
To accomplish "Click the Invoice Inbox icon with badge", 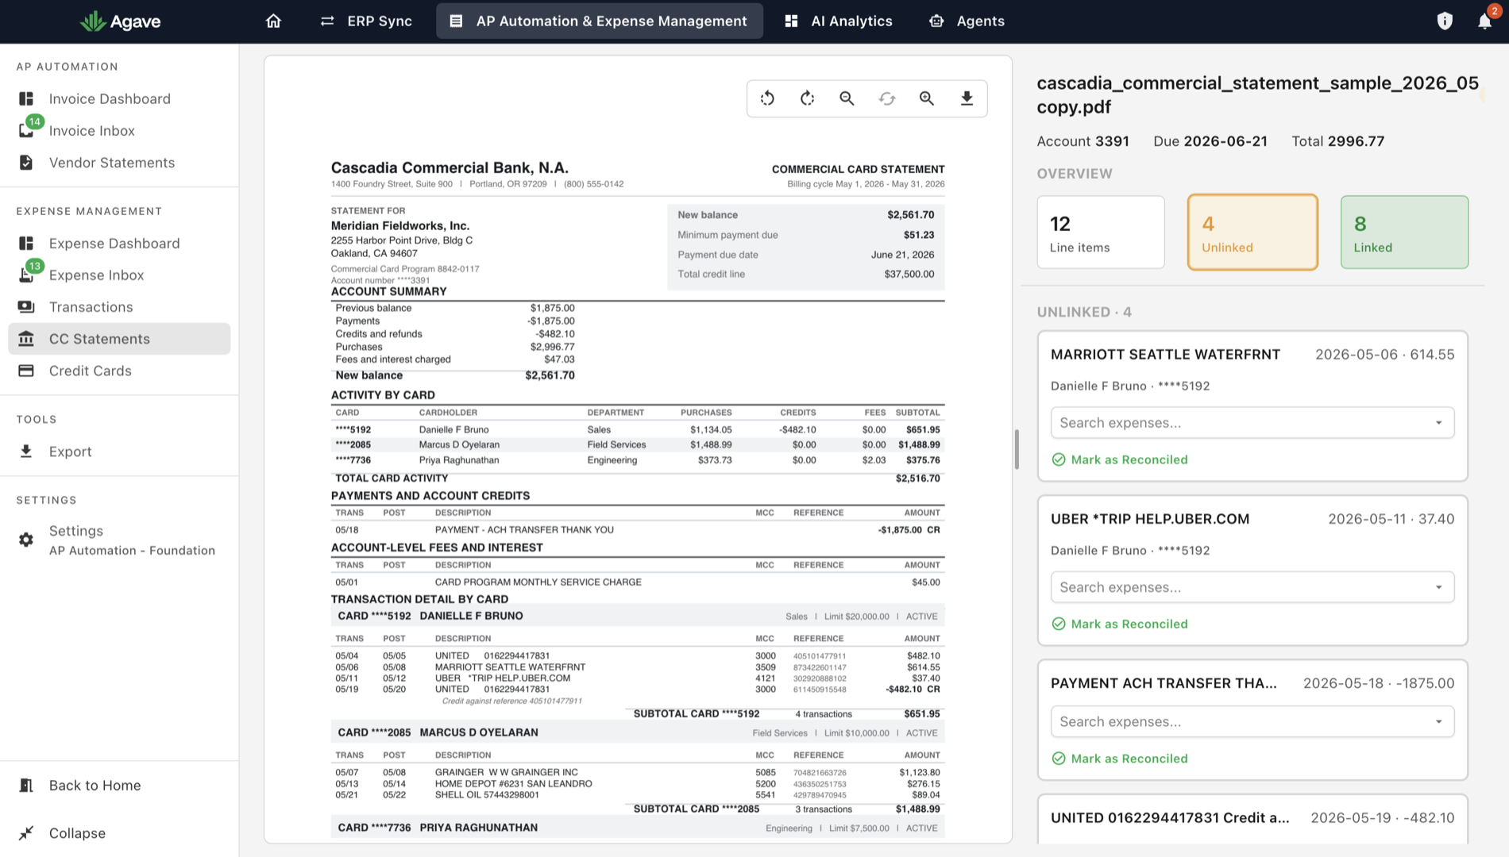I will click(x=27, y=129).
